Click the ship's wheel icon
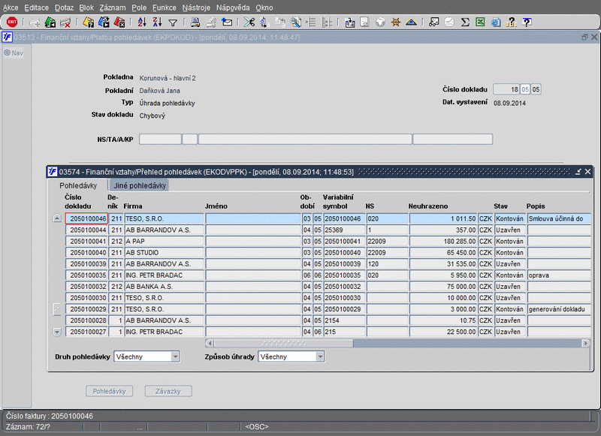This screenshot has height=436, width=601. pos(396,23)
